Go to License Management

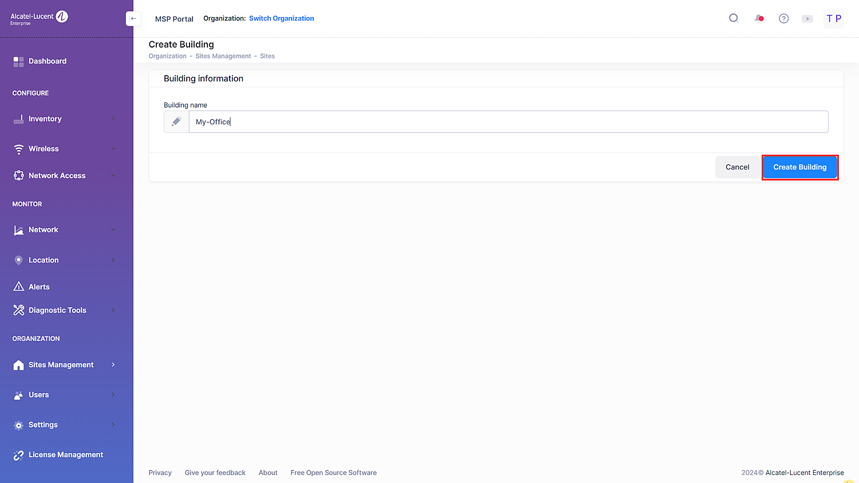[65, 455]
